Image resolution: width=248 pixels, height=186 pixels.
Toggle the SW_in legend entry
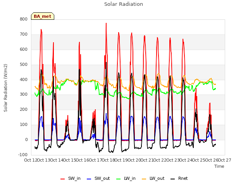point(71,178)
